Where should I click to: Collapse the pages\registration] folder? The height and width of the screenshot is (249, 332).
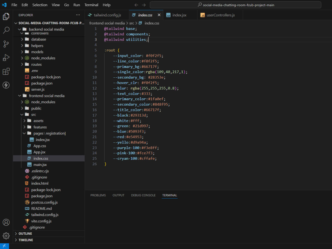tap(24, 133)
